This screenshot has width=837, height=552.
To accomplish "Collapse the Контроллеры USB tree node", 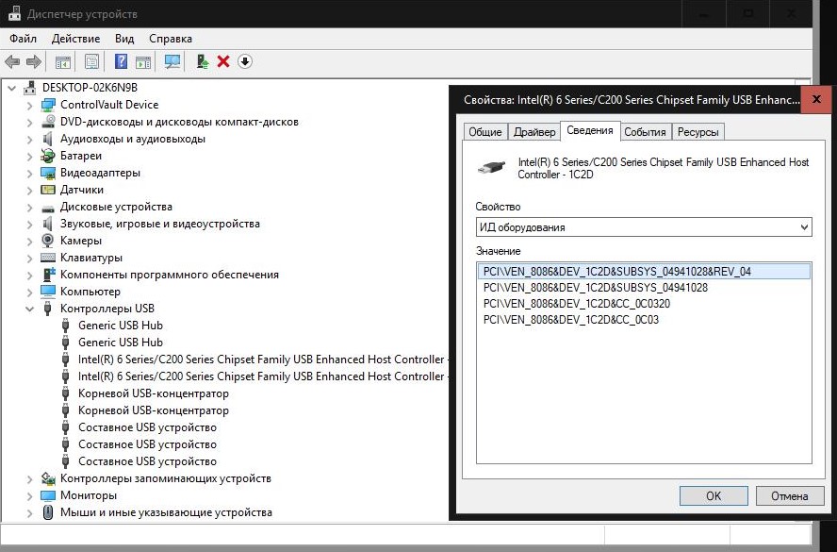I will [x=29, y=309].
